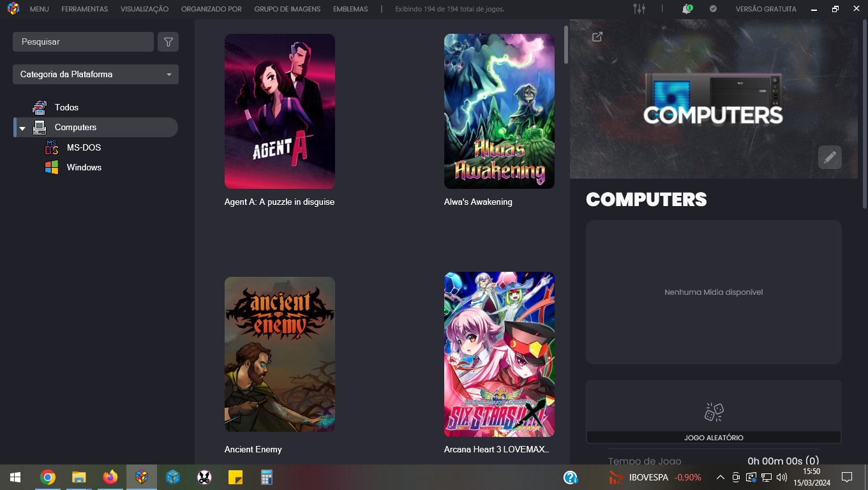Open Google Chrome from the taskbar
Screen dimensions: 868x490
[x=47, y=477]
